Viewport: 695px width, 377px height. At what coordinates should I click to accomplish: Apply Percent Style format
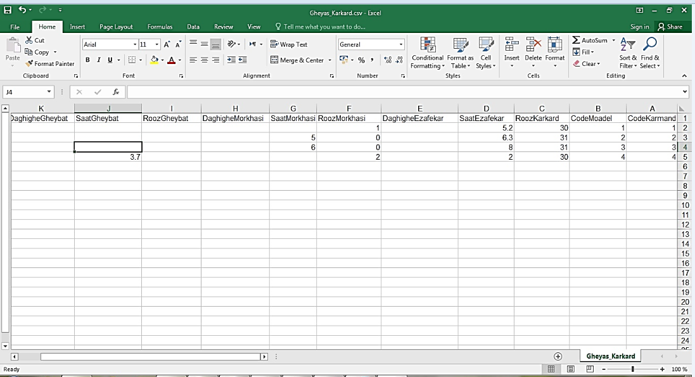click(361, 60)
